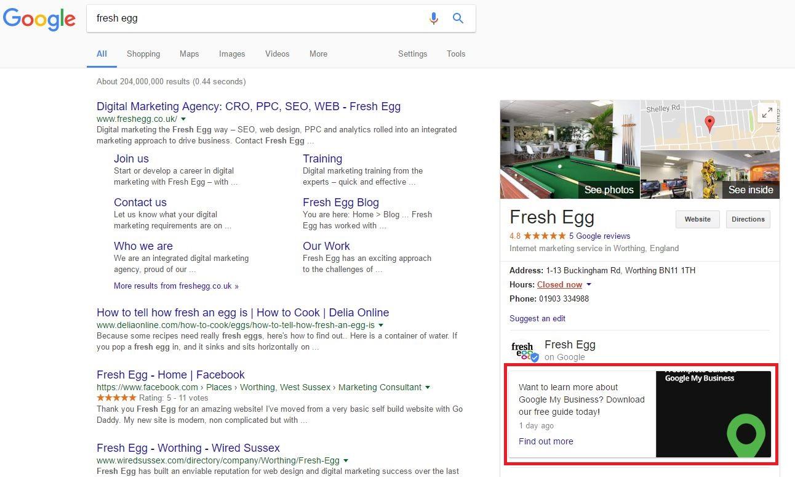This screenshot has width=795, height=477.
Task: Open the 5 Google reviews link
Action: pos(599,236)
